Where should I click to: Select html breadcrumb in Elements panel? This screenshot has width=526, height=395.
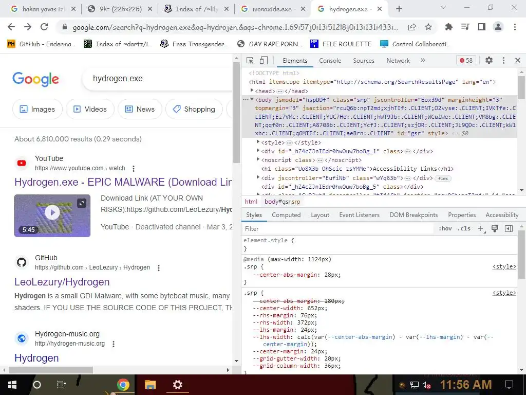click(x=251, y=202)
